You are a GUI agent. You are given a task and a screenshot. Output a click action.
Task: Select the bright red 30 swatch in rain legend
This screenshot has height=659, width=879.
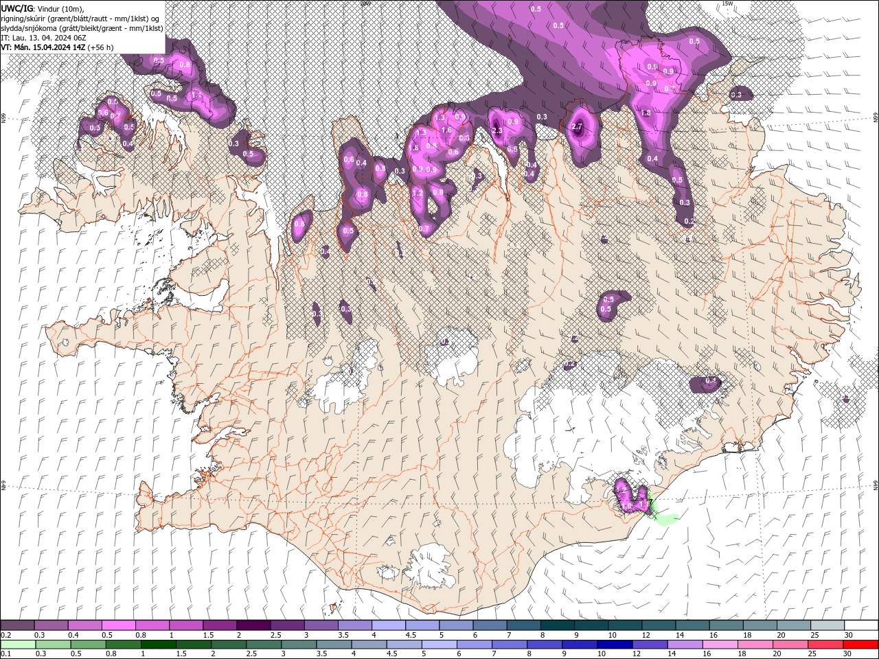pos(860,645)
